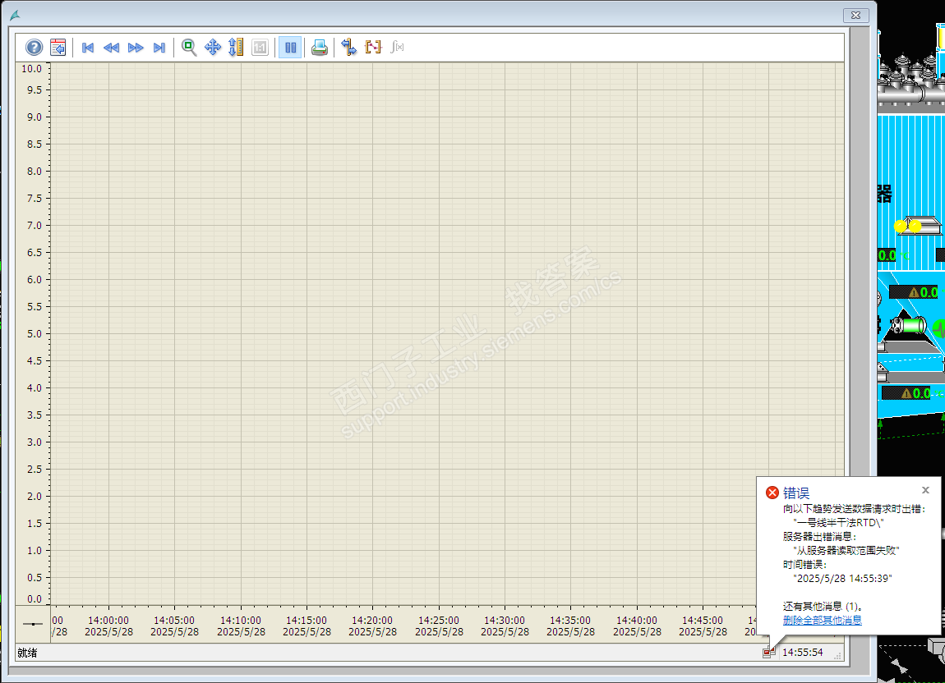The height and width of the screenshot is (683, 945).
Task: Click the 2.5 value axis label
Action: pos(35,470)
